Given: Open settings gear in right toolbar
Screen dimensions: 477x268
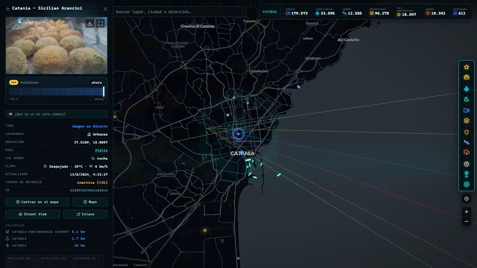Looking at the screenshot, I should pos(467,184).
